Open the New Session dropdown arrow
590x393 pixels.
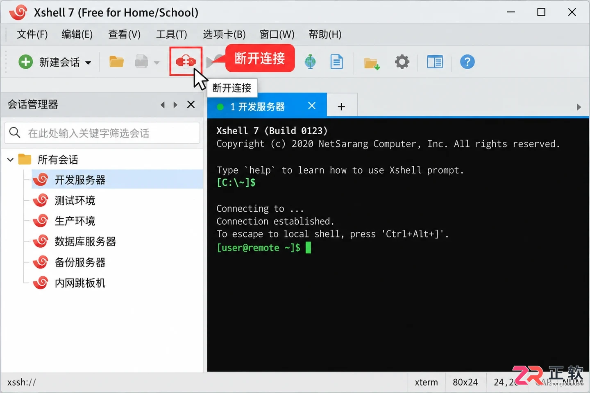tap(88, 63)
